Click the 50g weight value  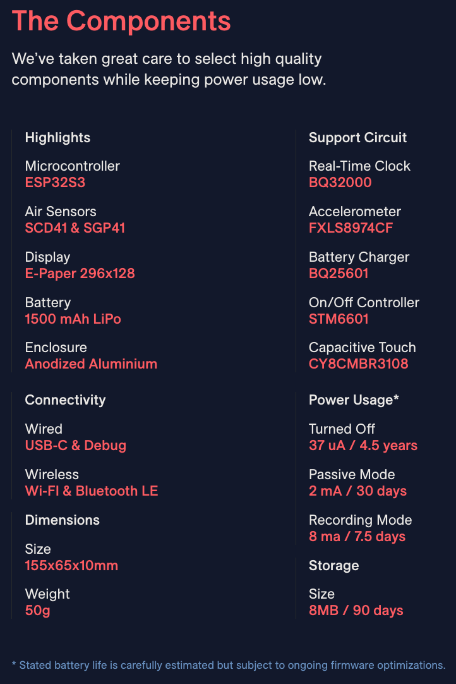(x=37, y=611)
